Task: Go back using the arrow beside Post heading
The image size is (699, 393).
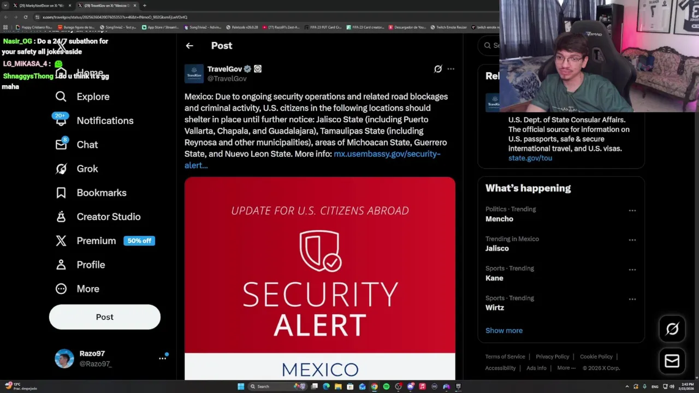Action: (189, 46)
